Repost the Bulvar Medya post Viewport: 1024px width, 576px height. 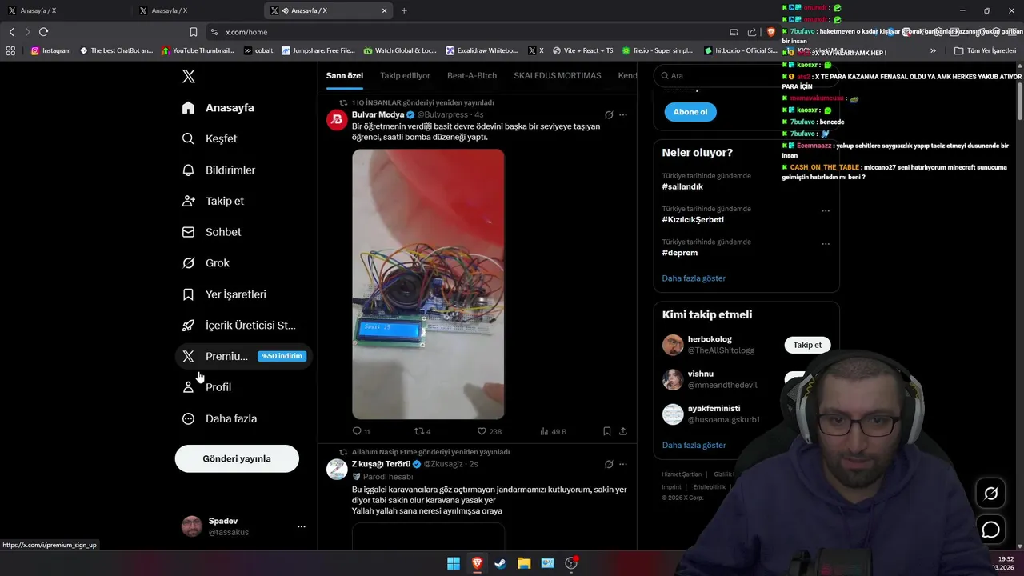click(422, 431)
